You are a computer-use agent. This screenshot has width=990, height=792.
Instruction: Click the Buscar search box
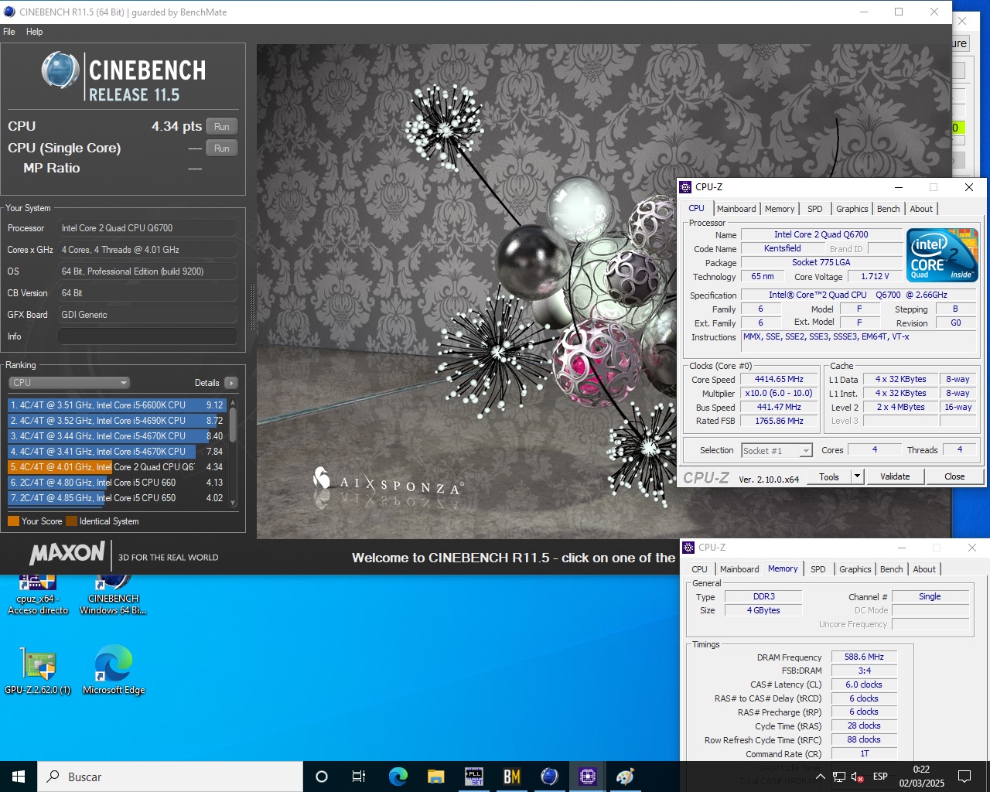pyautogui.click(x=170, y=777)
